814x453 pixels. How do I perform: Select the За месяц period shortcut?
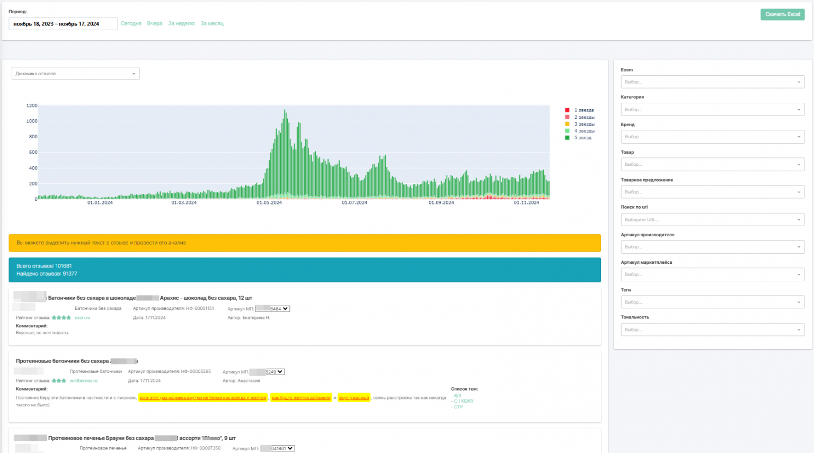tap(212, 24)
